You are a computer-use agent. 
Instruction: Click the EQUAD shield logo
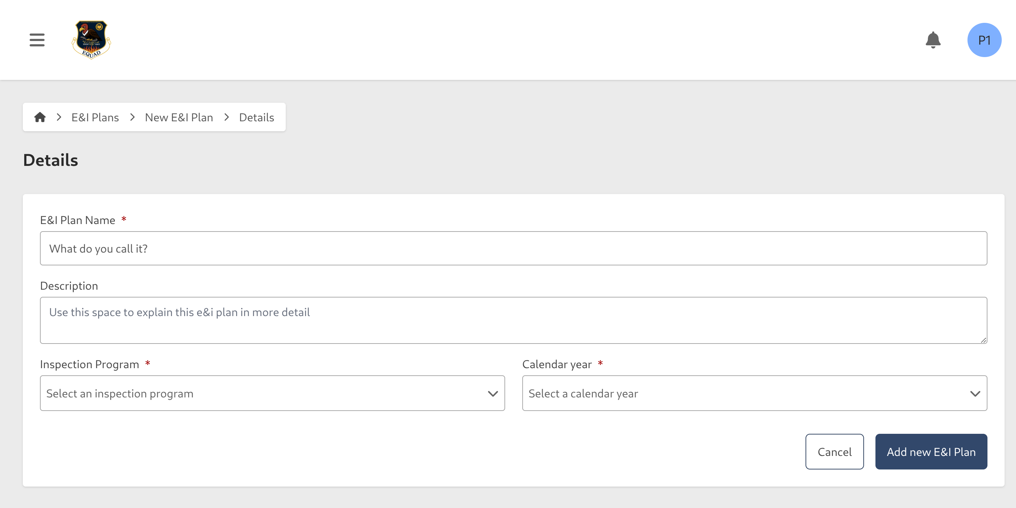(x=91, y=40)
